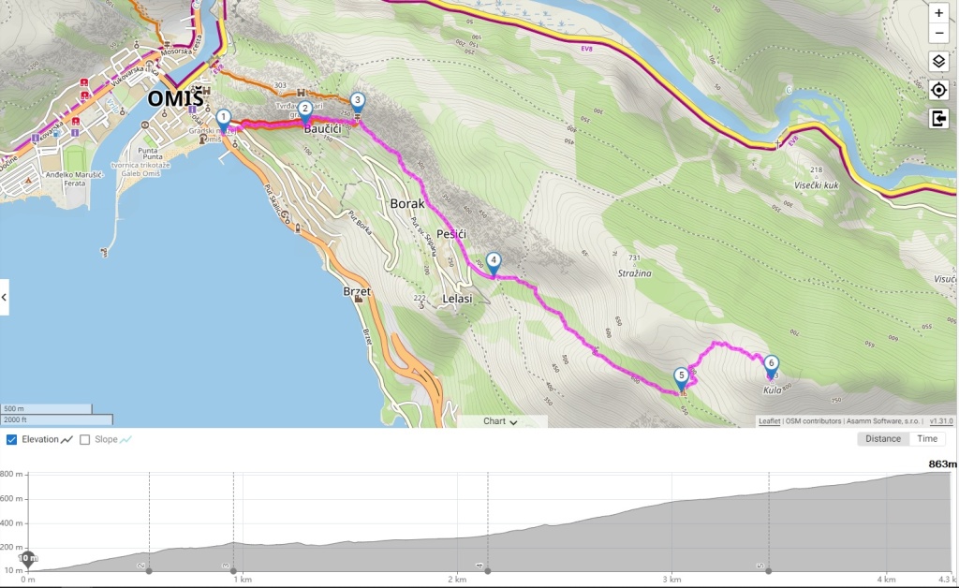Select waypoint marker 6 at Kula
Viewport: 959px width, 588px height.
point(771,365)
